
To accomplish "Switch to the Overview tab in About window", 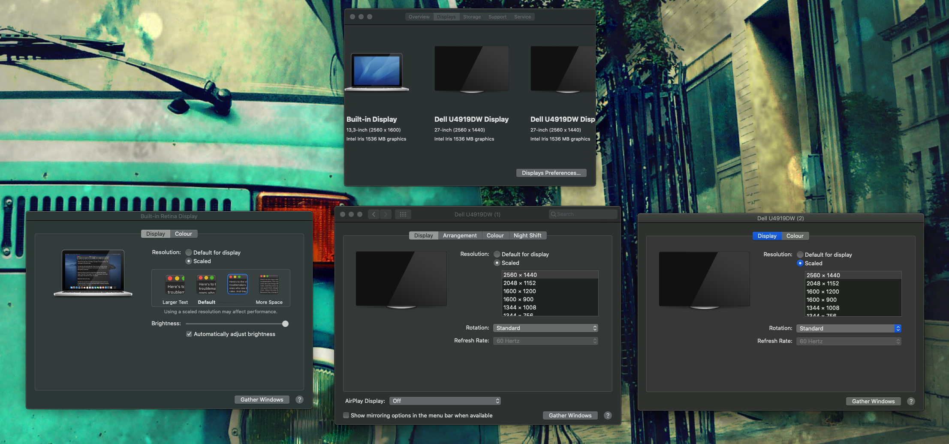I will click(419, 17).
